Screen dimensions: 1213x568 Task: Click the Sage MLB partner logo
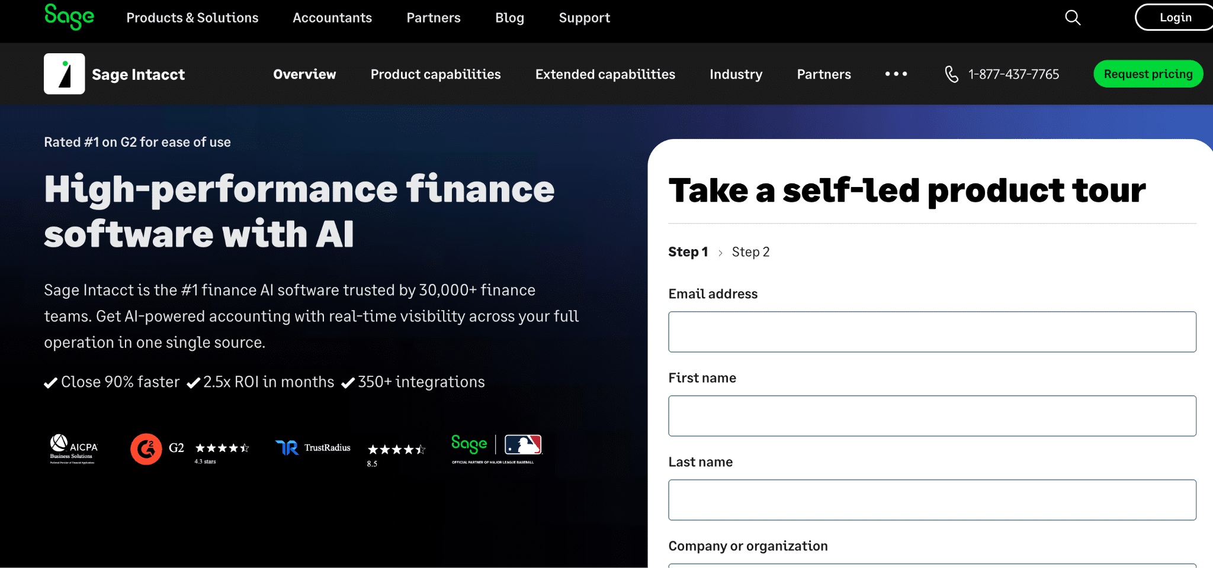tap(496, 448)
